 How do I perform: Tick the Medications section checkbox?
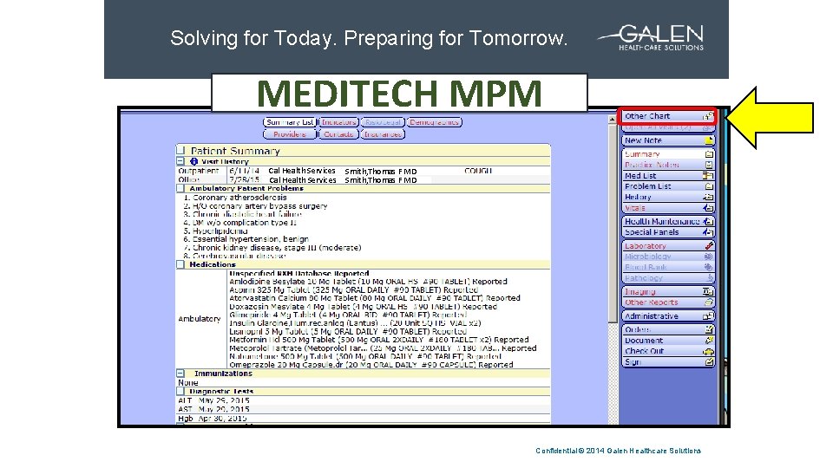point(180,264)
